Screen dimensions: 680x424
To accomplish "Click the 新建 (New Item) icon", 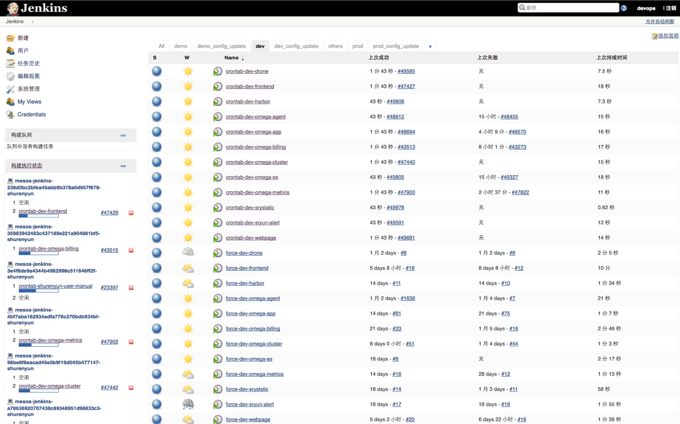I will click(10, 38).
